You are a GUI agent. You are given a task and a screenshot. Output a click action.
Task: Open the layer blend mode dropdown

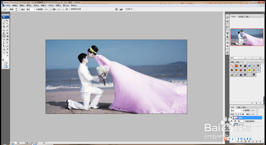236,110
